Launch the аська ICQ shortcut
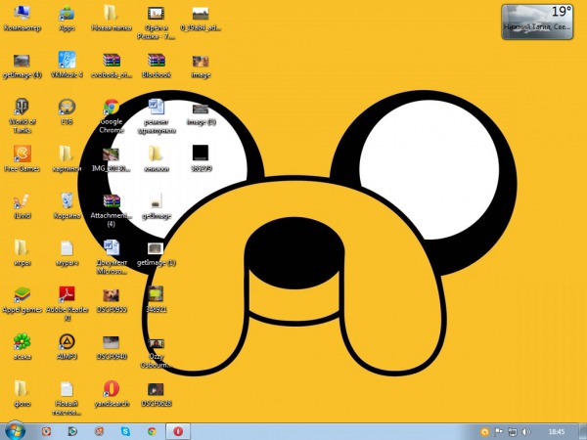Screen dimensions: 587x440 23,346
